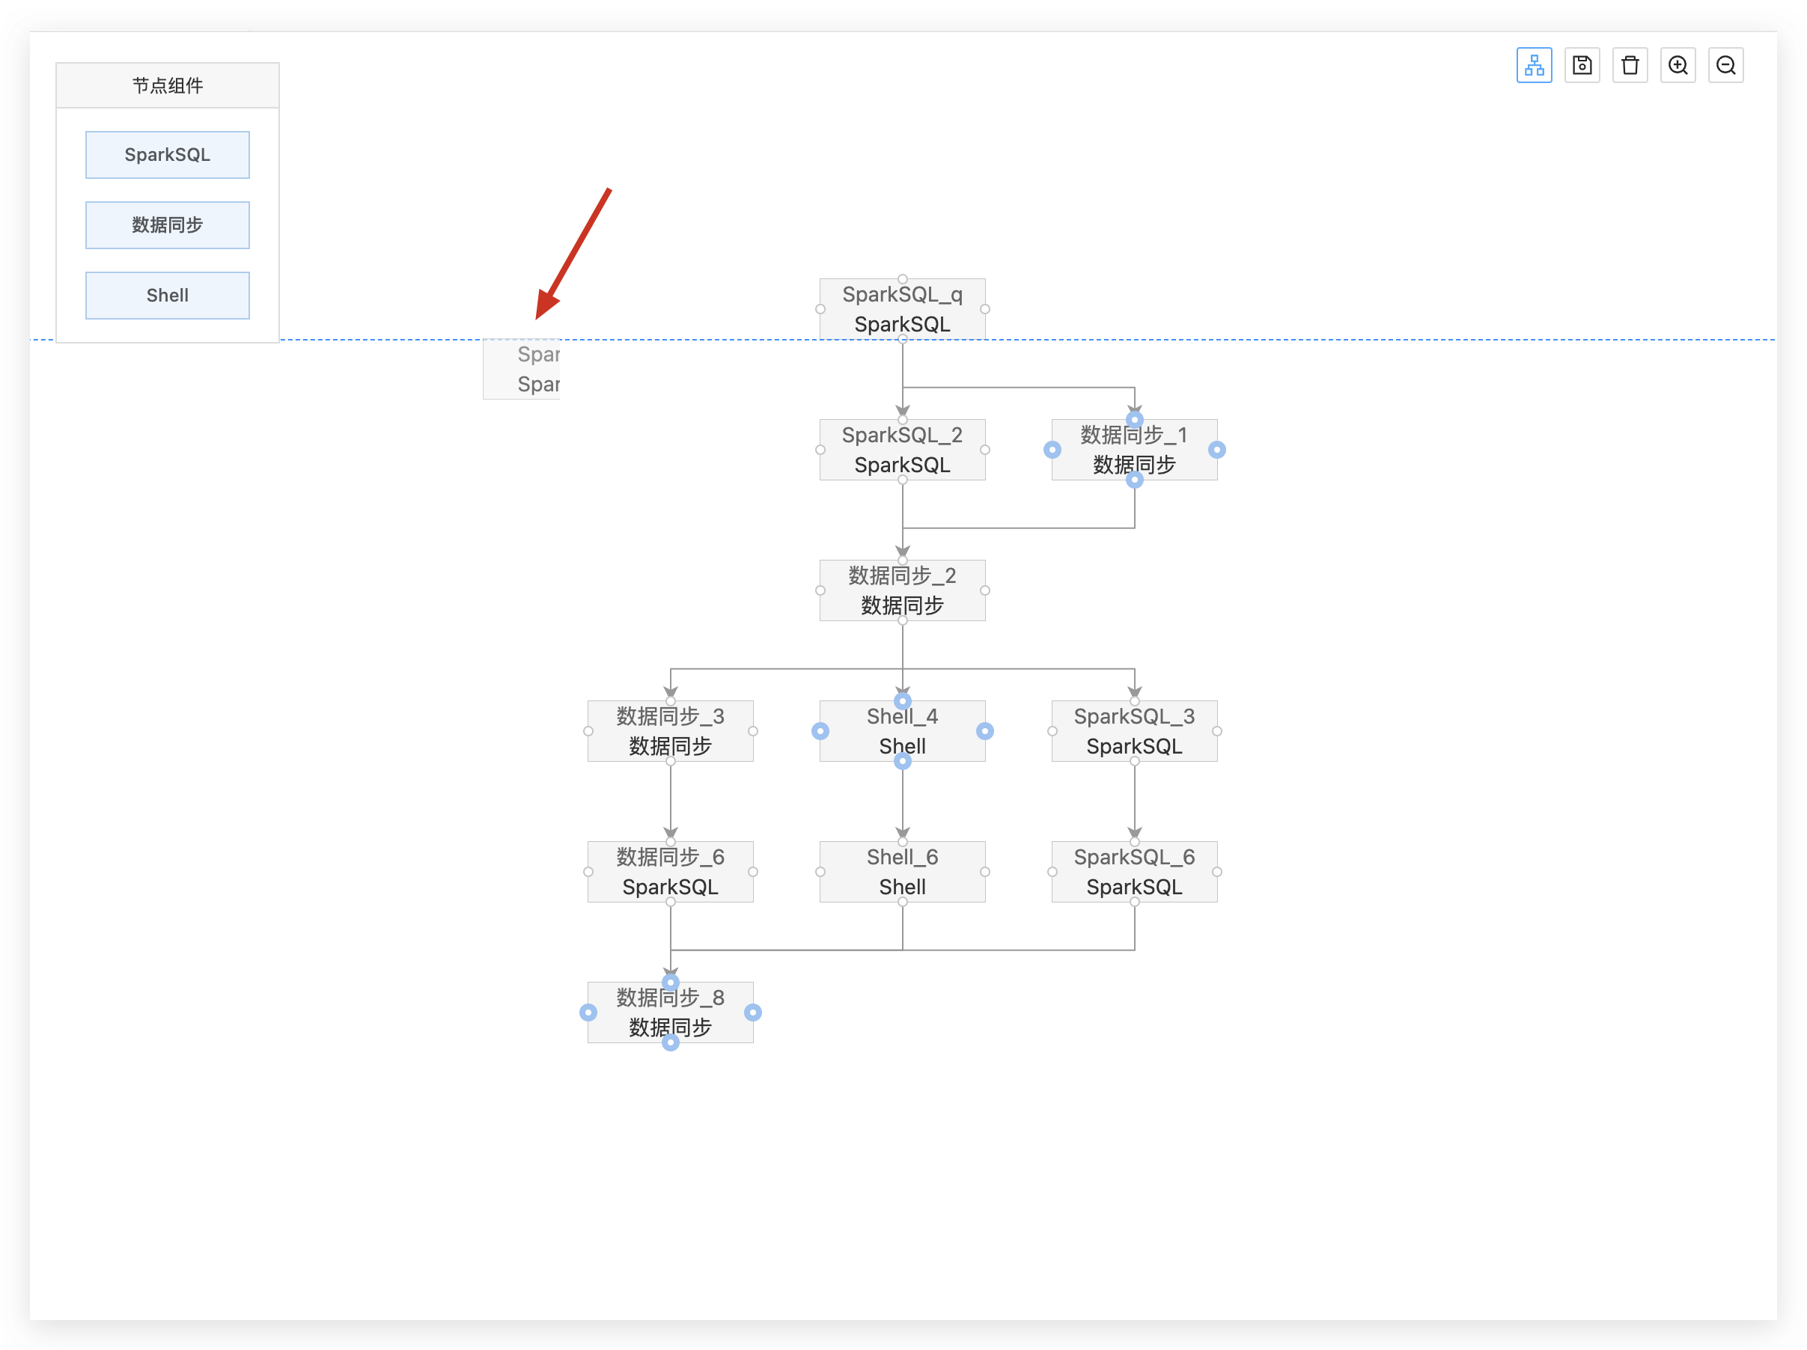Click the trash delete icon
The height and width of the screenshot is (1350, 1807).
pyautogui.click(x=1630, y=65)
